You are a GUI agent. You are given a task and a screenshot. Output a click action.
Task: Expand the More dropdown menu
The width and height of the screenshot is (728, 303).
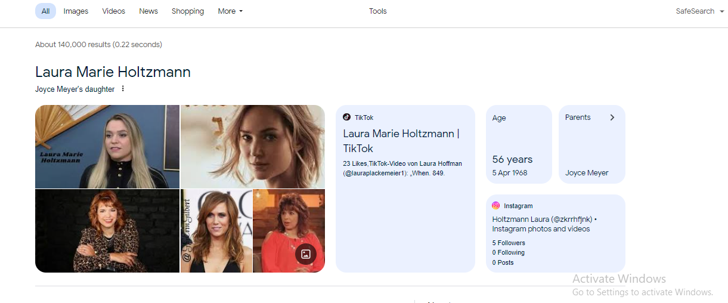(230, 11)
